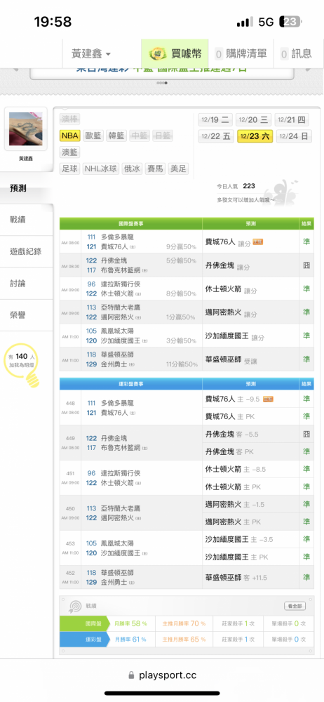Open 訊息 messages

[296, 54]
